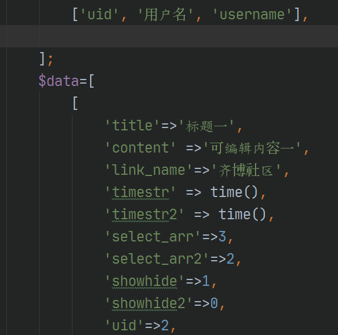Click the '标题一' string value
338x335 pixels.
pyautogui.click(x=206, y=126)
